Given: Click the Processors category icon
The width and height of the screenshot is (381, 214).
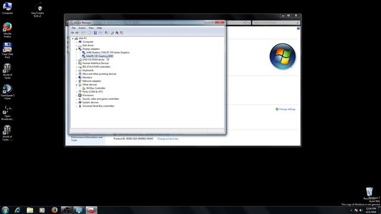Looking at the screenshot, I should (80, 95).
